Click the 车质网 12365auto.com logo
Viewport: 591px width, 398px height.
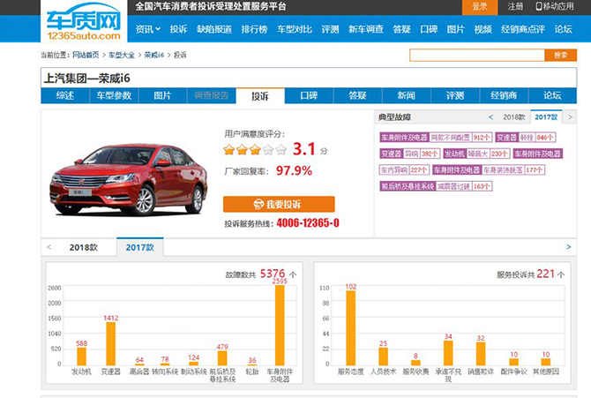(84, 22)
